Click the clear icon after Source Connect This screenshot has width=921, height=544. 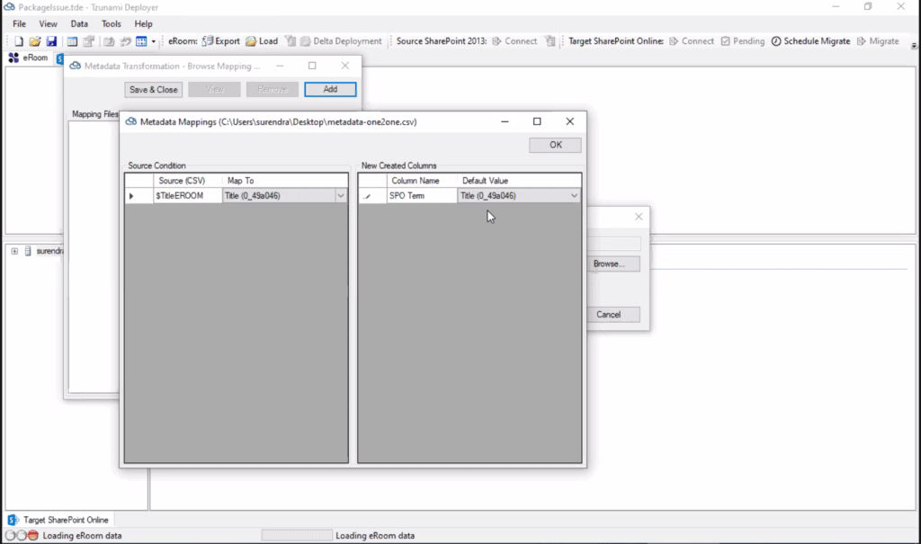point(550,41)
